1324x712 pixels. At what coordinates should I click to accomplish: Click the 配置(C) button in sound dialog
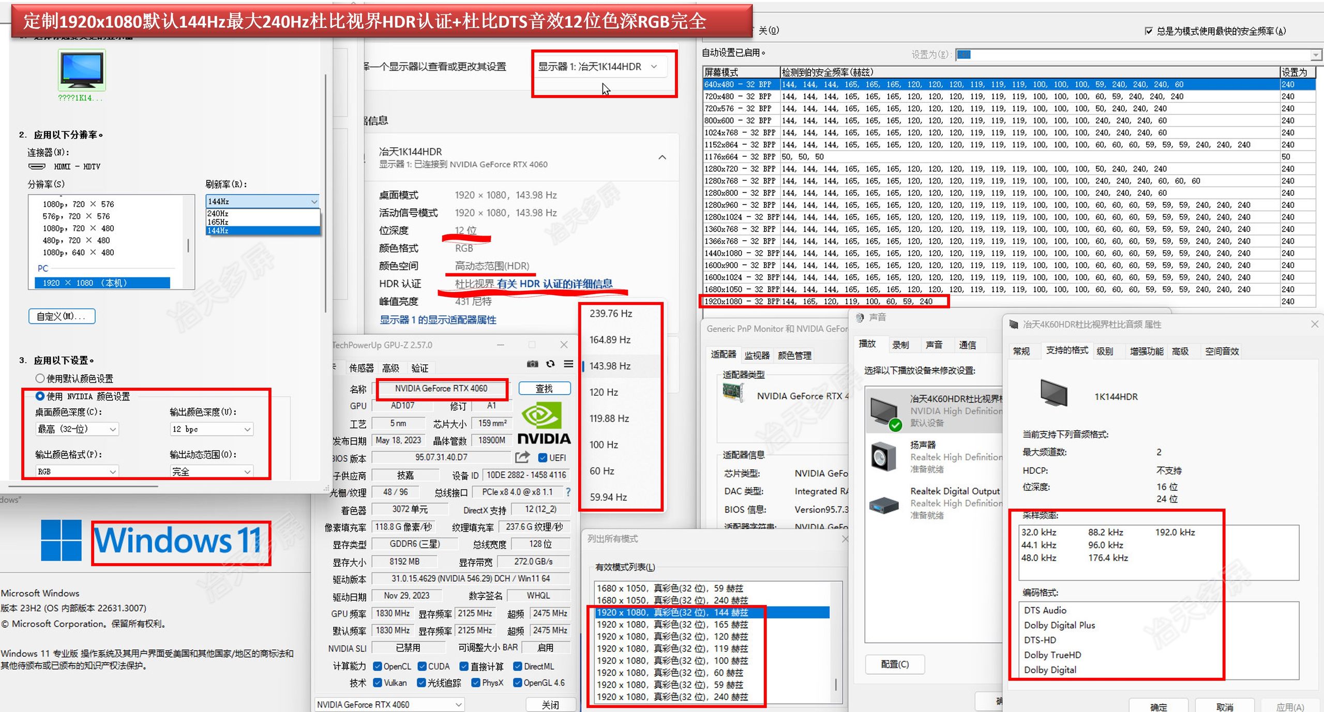pos(895,664)
